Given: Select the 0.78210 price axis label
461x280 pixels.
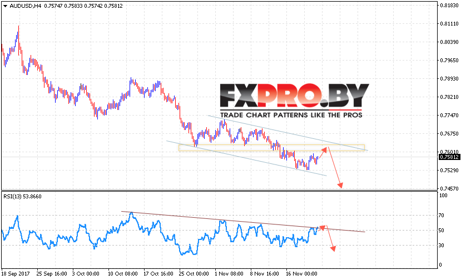Looking at the screenshot, I should pyautogui.click(x=449, y=97).
